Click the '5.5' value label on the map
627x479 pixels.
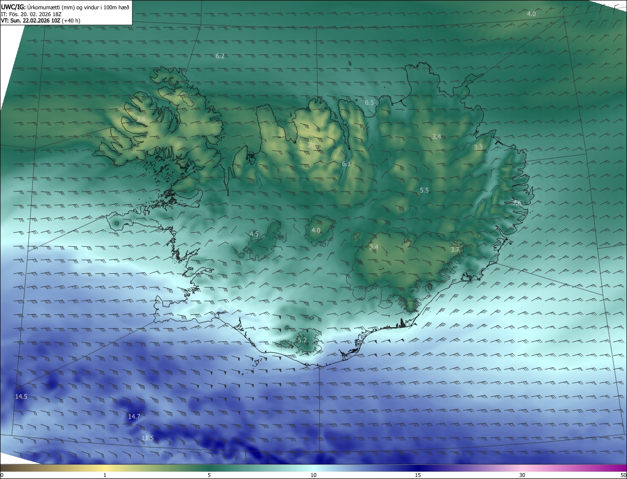click(424, 191)
